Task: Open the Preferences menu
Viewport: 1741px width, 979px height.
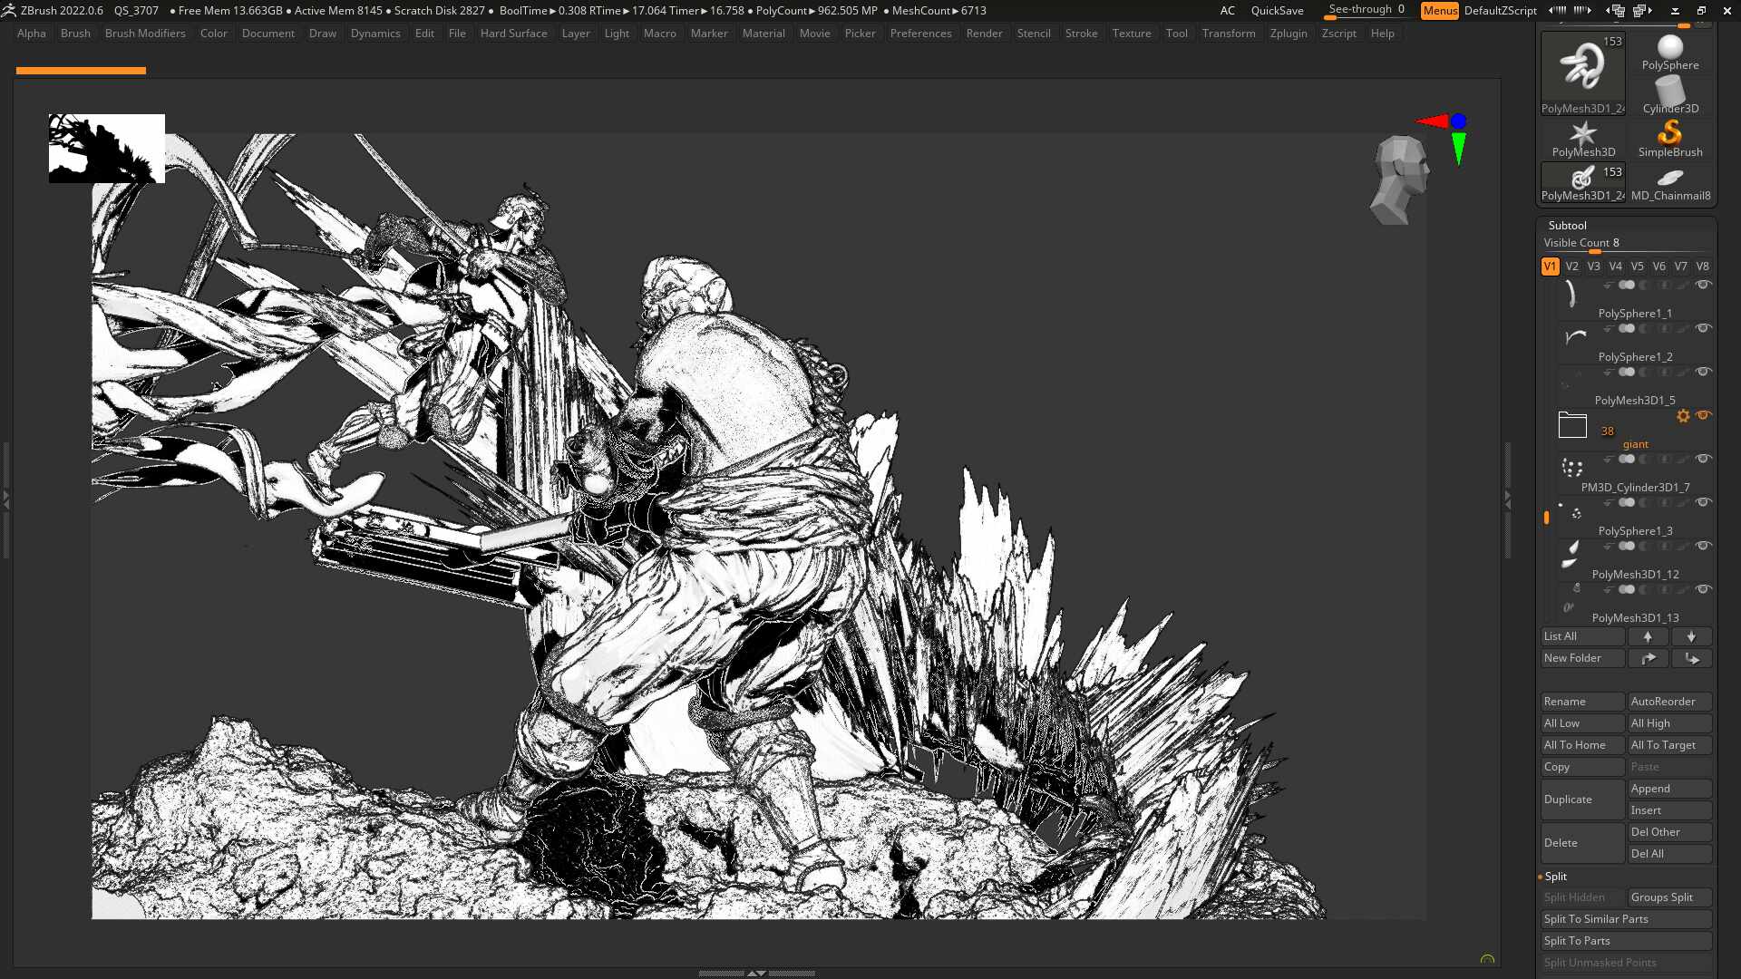Action: (x=920, y=34)
